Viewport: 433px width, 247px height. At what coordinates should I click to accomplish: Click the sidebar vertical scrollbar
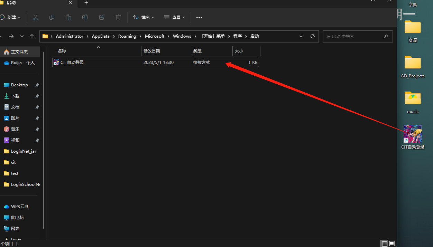pyautogui.click(x=43, y=140)
